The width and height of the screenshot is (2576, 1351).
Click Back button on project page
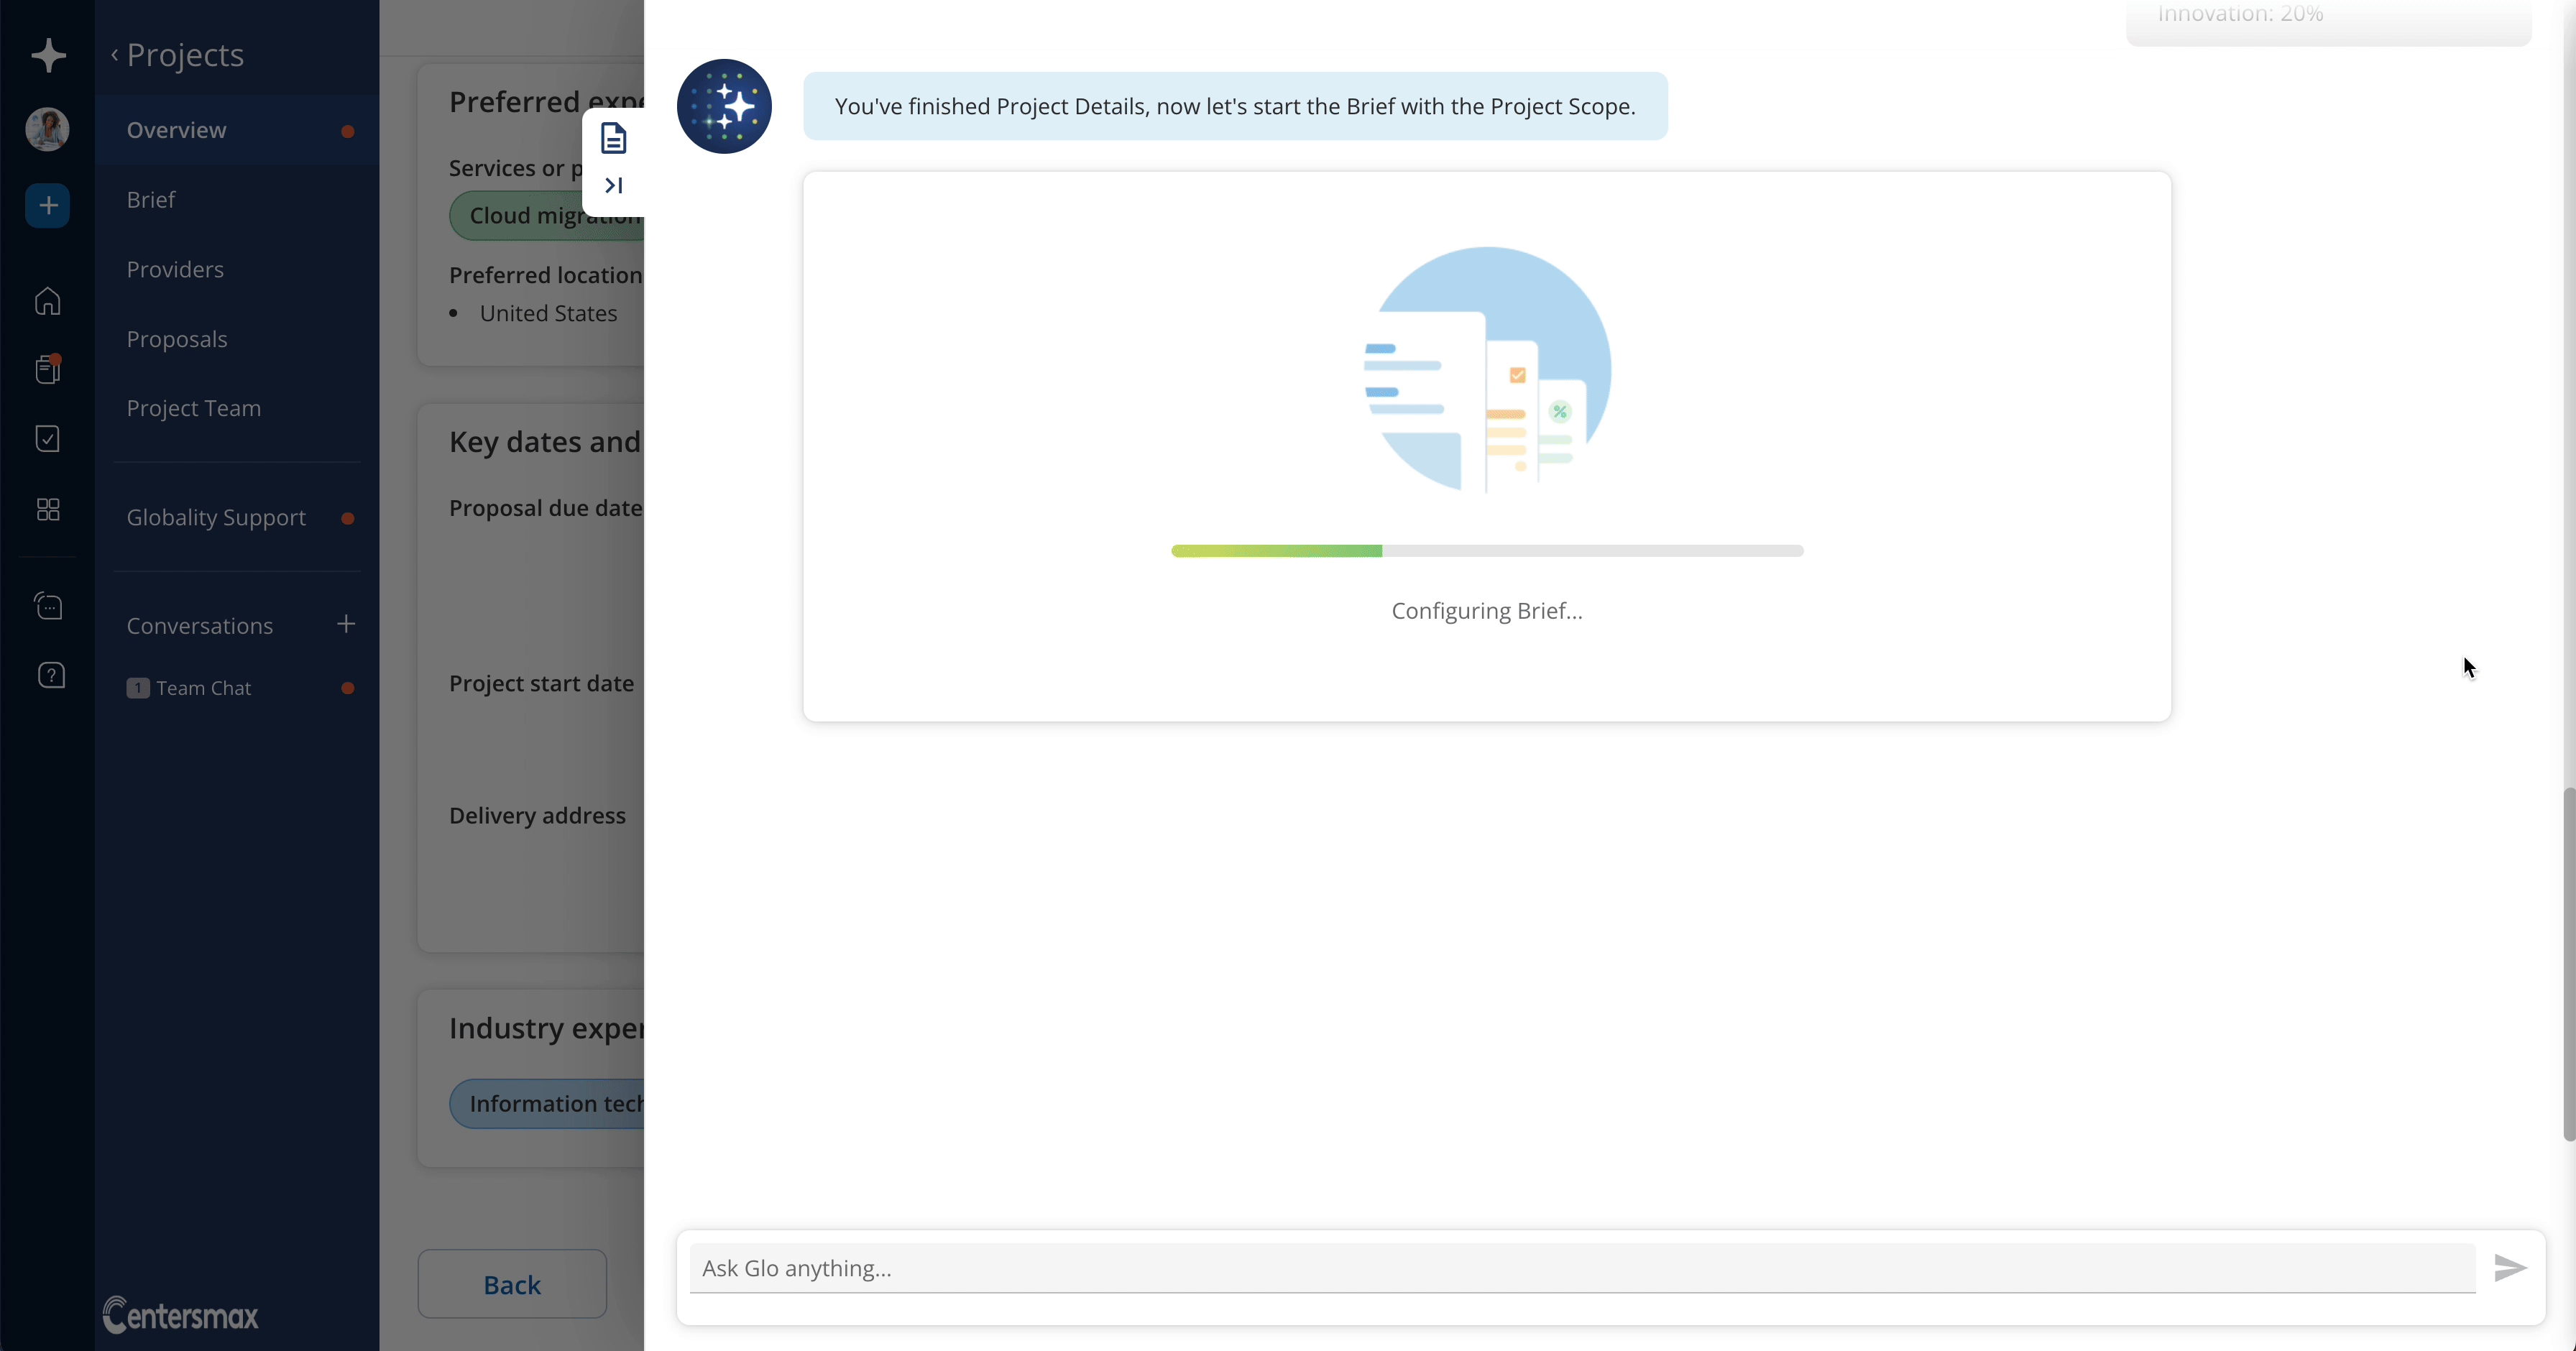click(x=512, y=1283)
